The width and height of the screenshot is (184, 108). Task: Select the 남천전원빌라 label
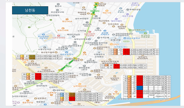53,15
